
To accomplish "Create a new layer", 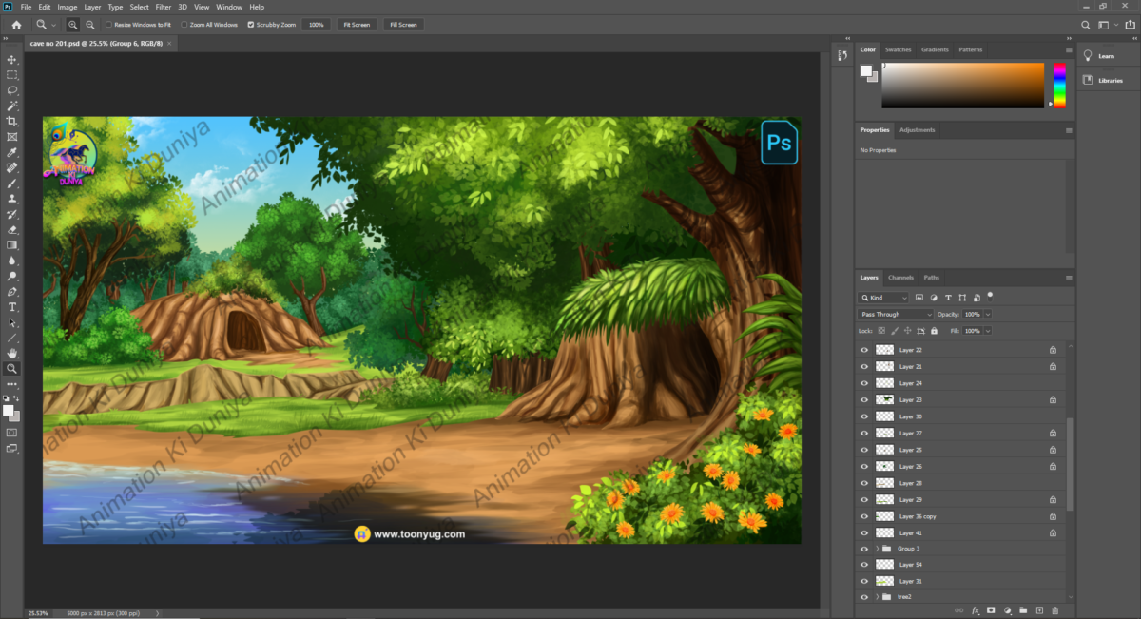I will pos(1039,609).
